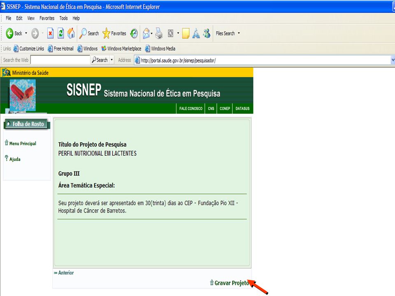Open the File menu
The width and height of the screenshot is (395, 296).
tap(9, 18)
